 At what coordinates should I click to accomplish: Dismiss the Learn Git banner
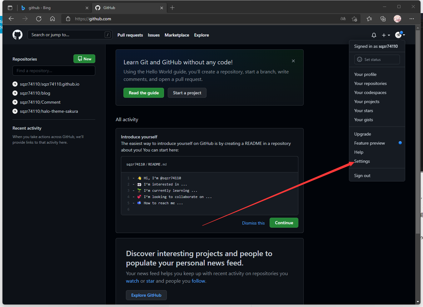click(x=293, y=61)
